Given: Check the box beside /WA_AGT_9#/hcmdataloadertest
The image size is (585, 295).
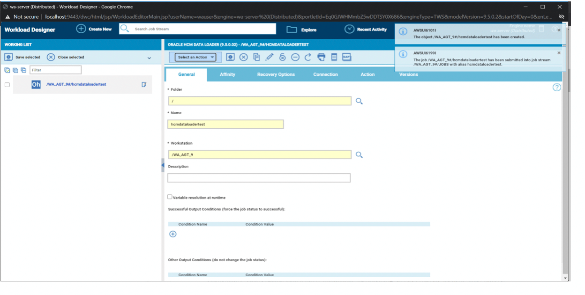Looking at the screenshot, I should click(7, 85).
